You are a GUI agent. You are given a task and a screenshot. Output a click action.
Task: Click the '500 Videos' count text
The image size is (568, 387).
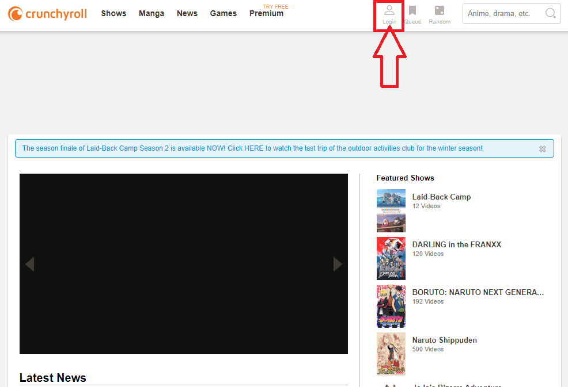coord(428,349)
